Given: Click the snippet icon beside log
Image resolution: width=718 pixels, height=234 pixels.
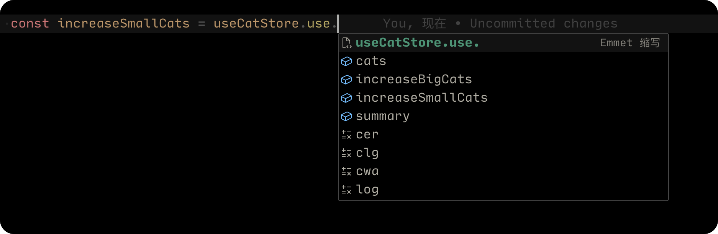Looking at the screenshot, I should pyautogui.click(x=346, y=190).
